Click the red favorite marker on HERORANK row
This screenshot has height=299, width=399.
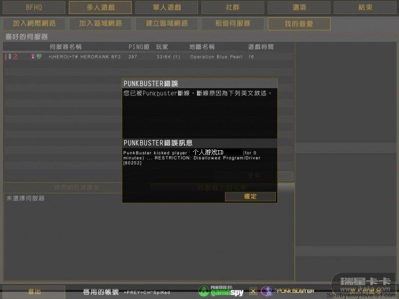[x=15, y=56]
